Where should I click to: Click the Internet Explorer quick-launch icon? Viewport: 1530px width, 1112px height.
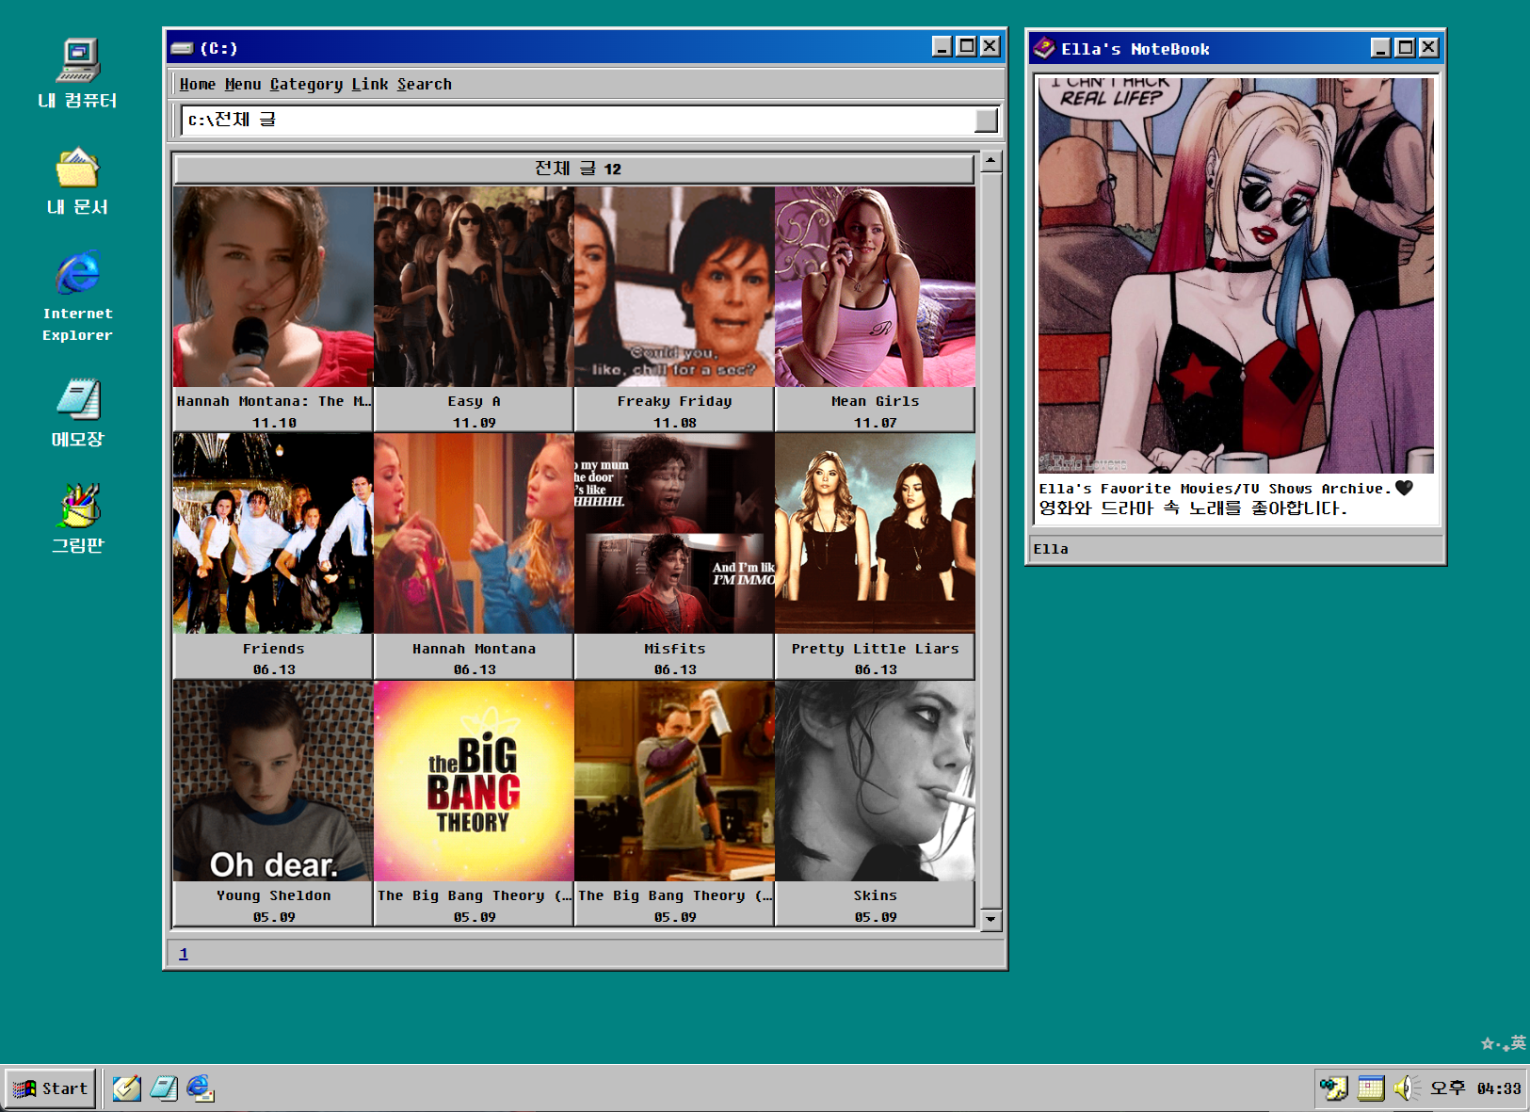coord(200,1088)
